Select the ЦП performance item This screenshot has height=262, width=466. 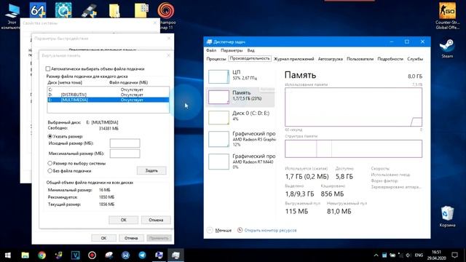coord(240,76)
